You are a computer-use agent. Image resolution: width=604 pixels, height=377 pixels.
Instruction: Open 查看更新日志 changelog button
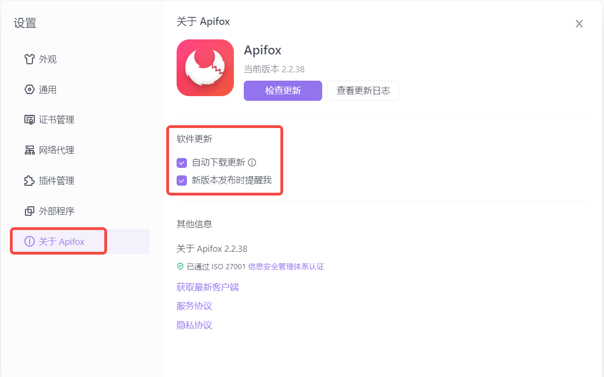click(363, 90)
